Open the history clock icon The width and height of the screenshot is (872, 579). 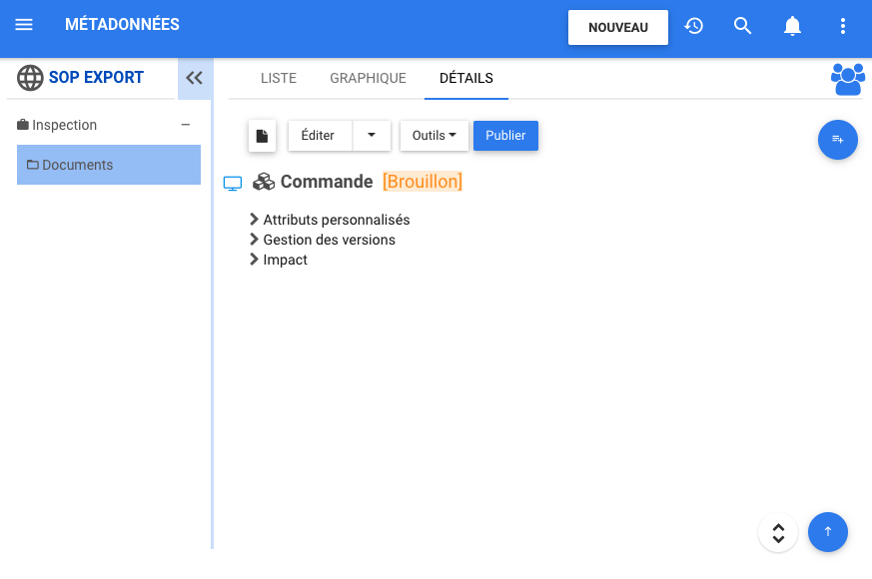pos(694,26)
